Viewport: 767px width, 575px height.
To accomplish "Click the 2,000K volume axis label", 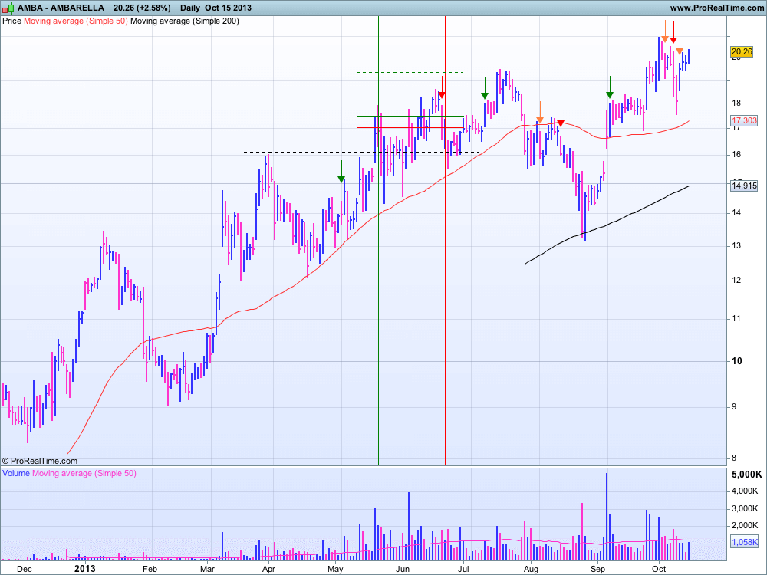I will 745,526.
